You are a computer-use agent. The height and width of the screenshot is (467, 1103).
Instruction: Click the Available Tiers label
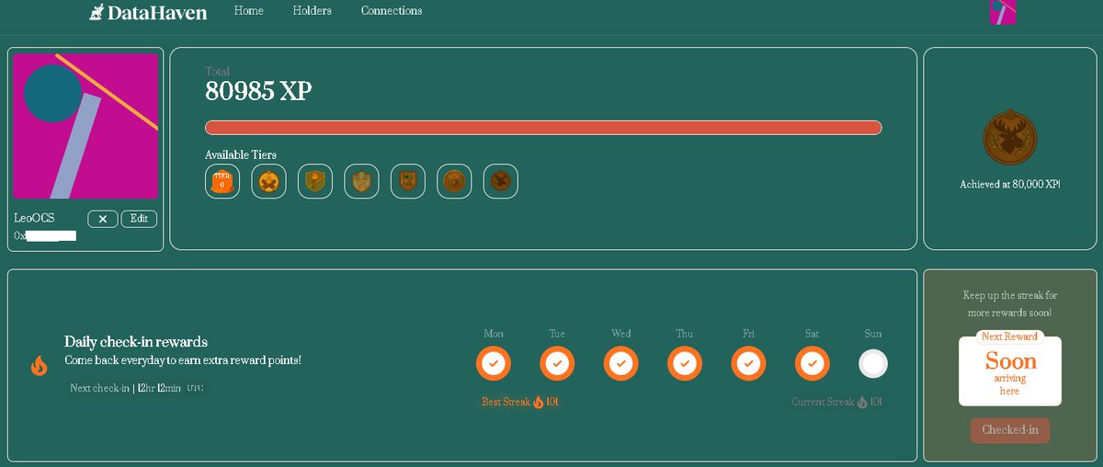point(241,154)
